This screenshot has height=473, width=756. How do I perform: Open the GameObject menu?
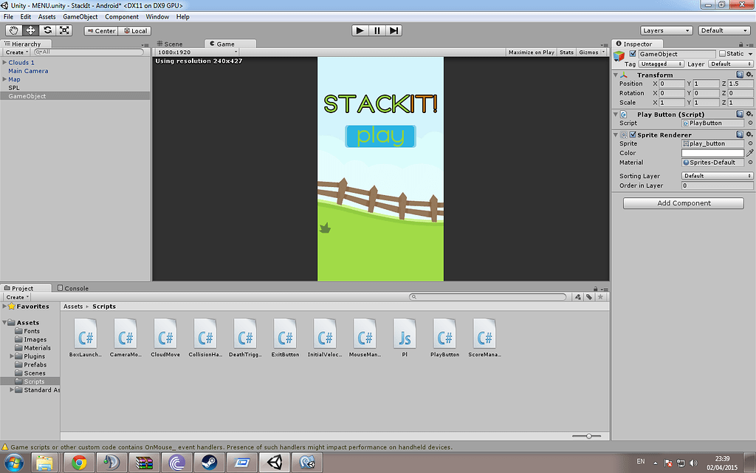(80, 16)
